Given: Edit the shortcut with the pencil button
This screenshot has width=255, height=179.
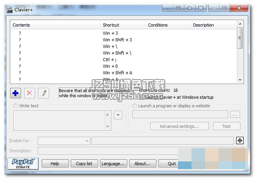Looking at the screenshot, I should 44,93.
